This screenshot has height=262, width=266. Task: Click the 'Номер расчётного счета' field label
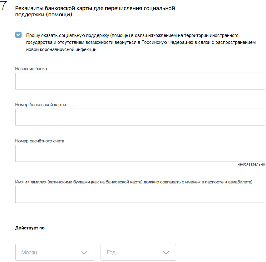point(40,141)
